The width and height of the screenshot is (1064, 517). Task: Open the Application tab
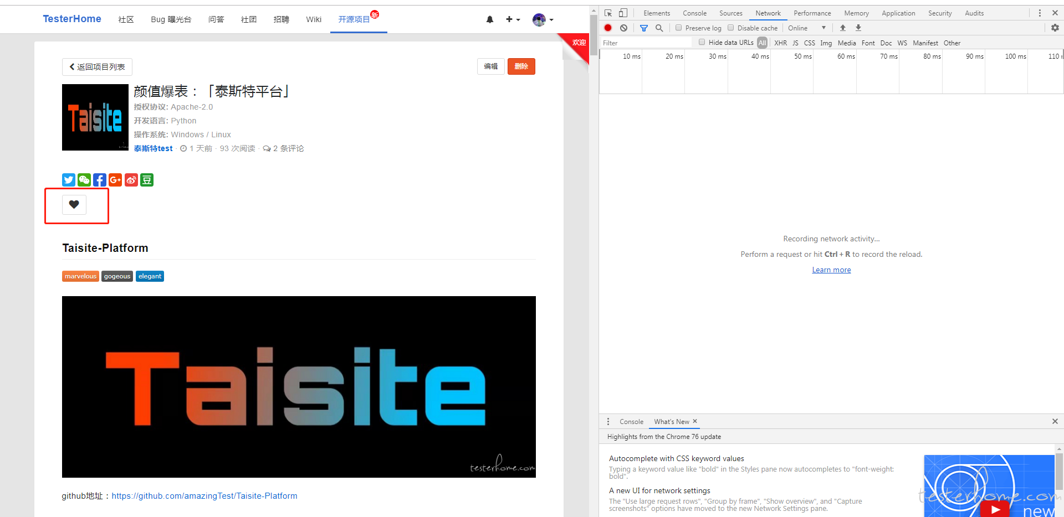[x=898, y=13]
